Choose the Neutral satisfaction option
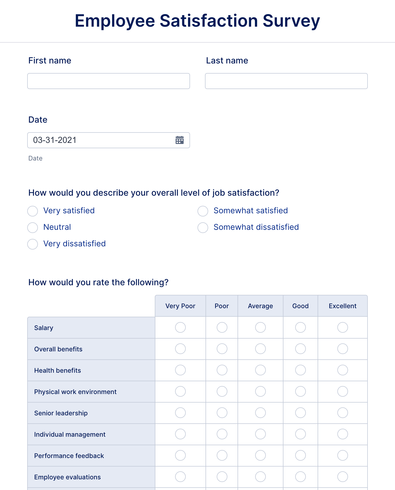 point(33,227)
